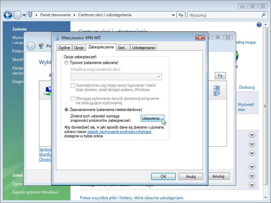Click the search magnifier icon
The width and height of the screenshot is (271, 203).
[x=264, y=15]
